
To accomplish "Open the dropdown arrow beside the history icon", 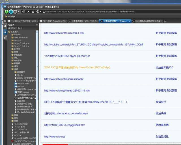I will point(40,12).
